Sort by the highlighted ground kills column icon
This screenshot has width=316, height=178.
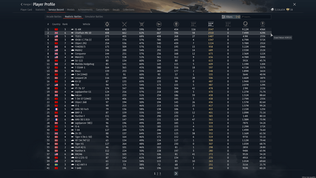click(211, 24)
